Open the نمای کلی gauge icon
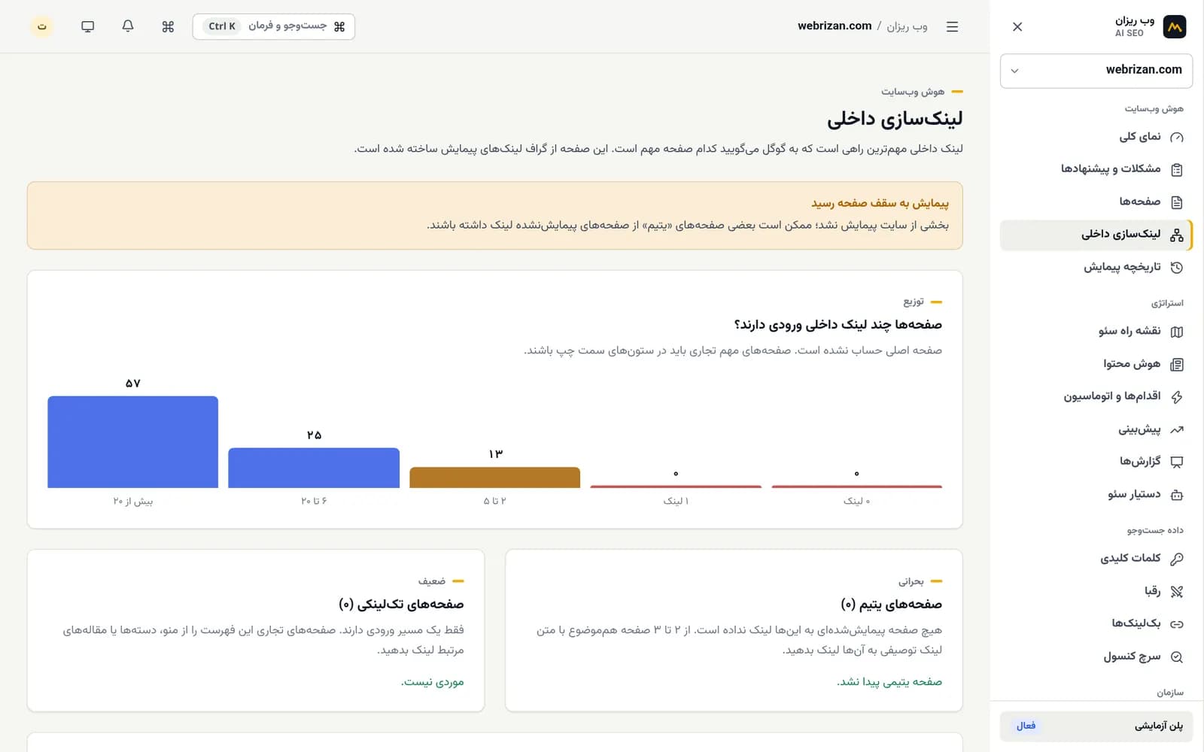 pos(1177,137)
